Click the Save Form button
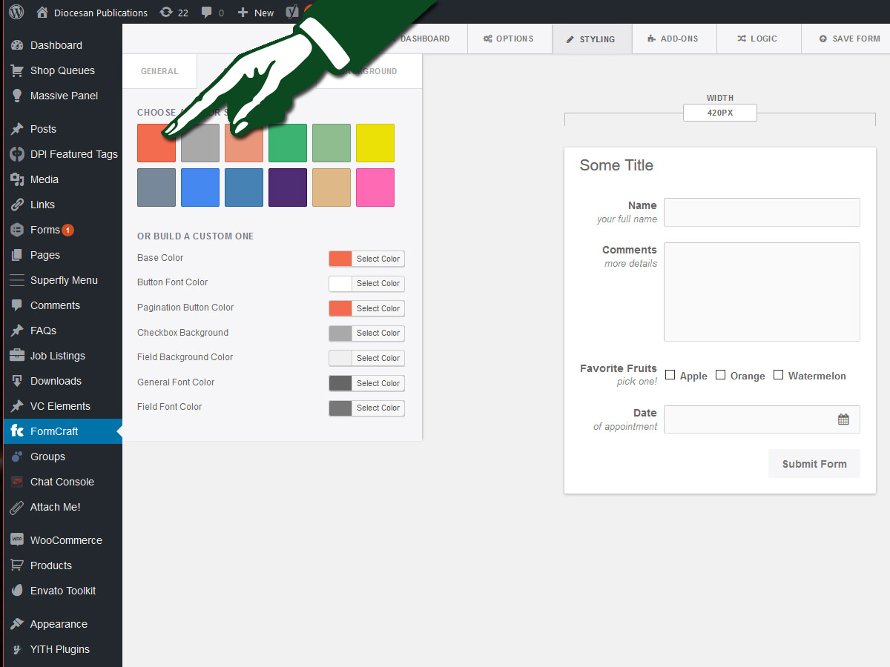 [x=850, y=39]
